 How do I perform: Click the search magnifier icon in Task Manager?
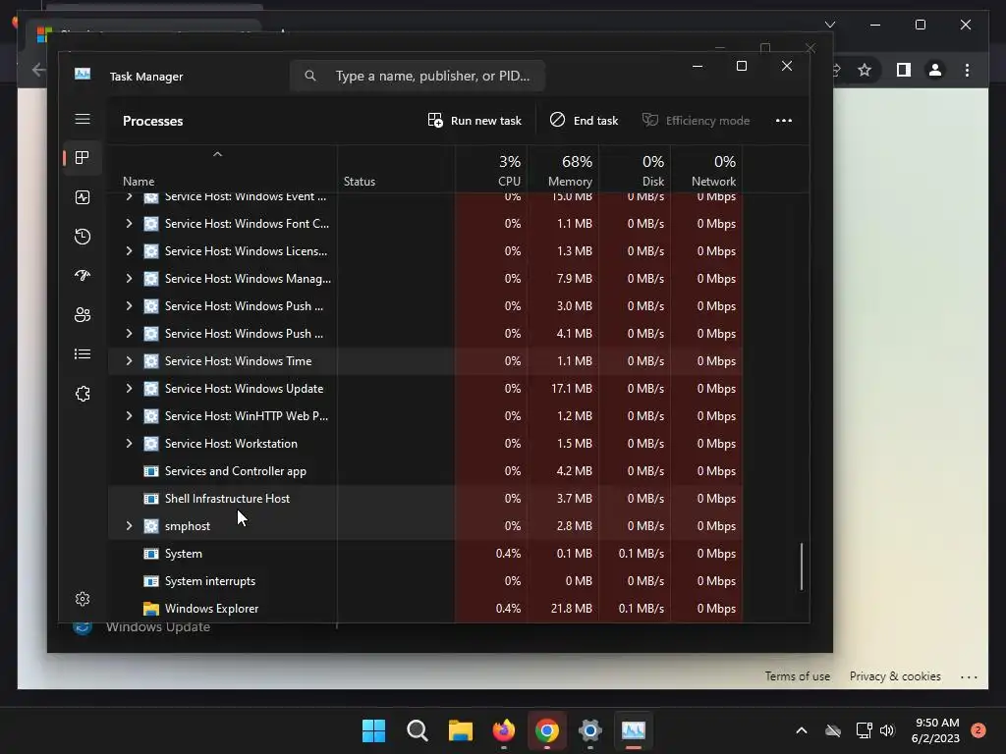click(x=310, y=76)
